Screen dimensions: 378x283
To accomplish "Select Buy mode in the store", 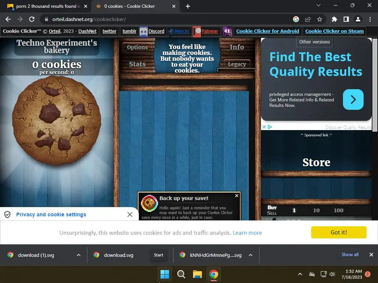I will coord(272,207).
